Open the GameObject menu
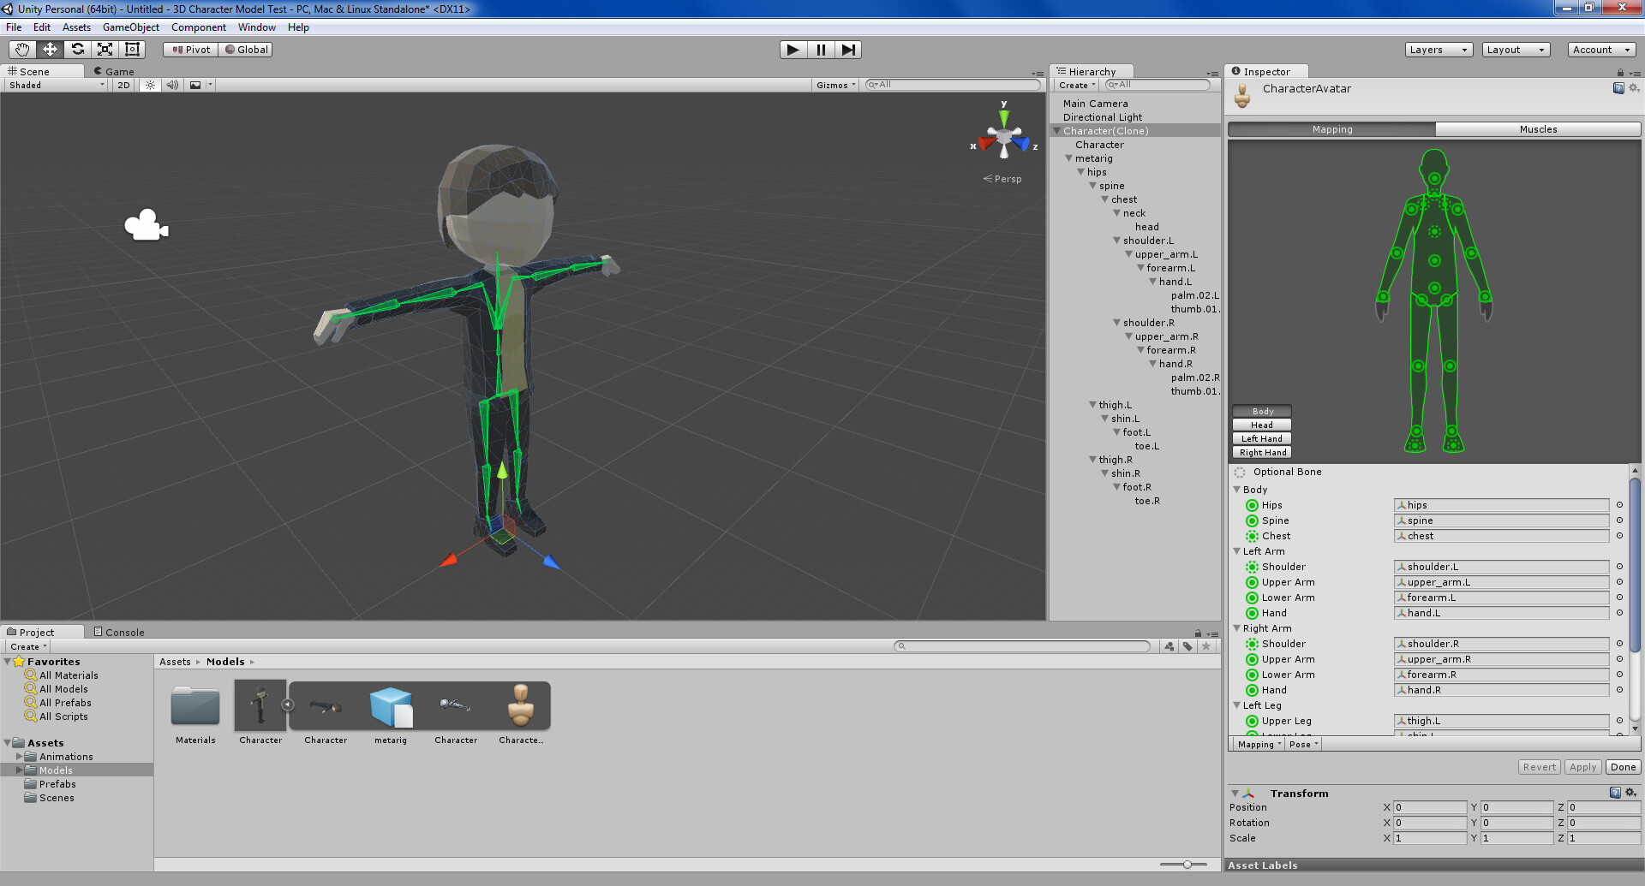1645x886 pixels. (x=130, y=27)
